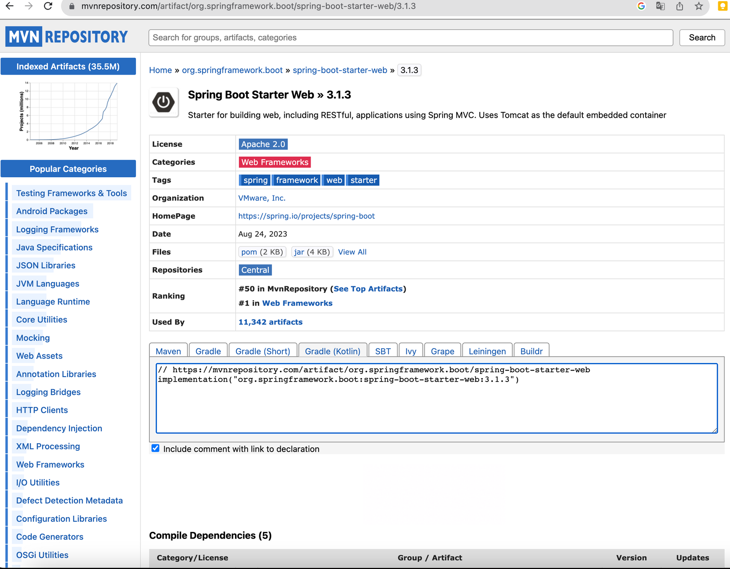Click the MVN Repository logo
730x569 pixels.
point(67,37)
